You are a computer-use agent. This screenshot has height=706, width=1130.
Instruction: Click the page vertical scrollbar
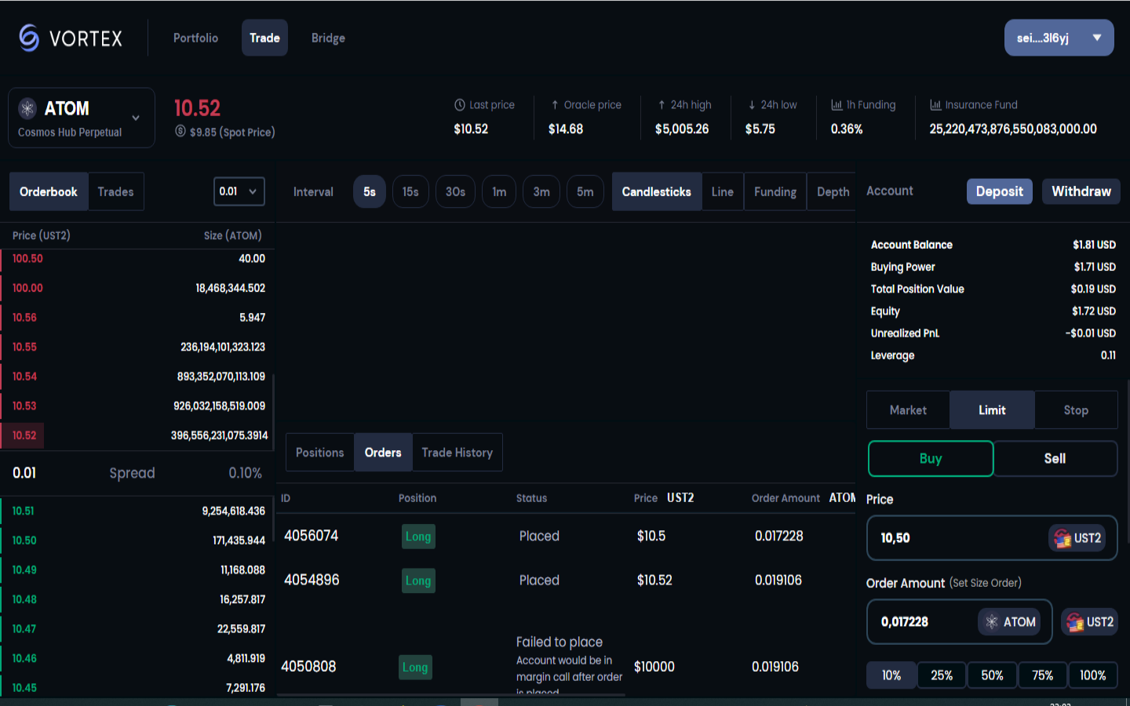point(1128,463)
